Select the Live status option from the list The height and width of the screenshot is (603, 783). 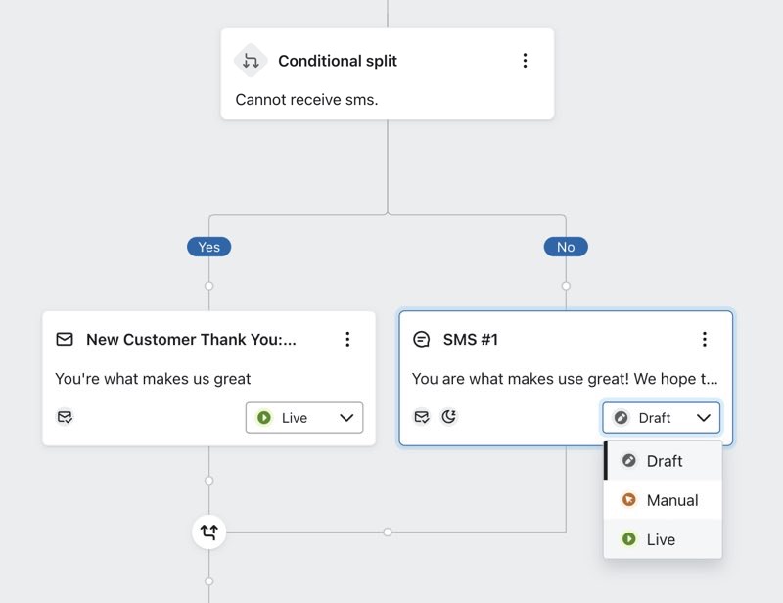(x=664, y=539)
